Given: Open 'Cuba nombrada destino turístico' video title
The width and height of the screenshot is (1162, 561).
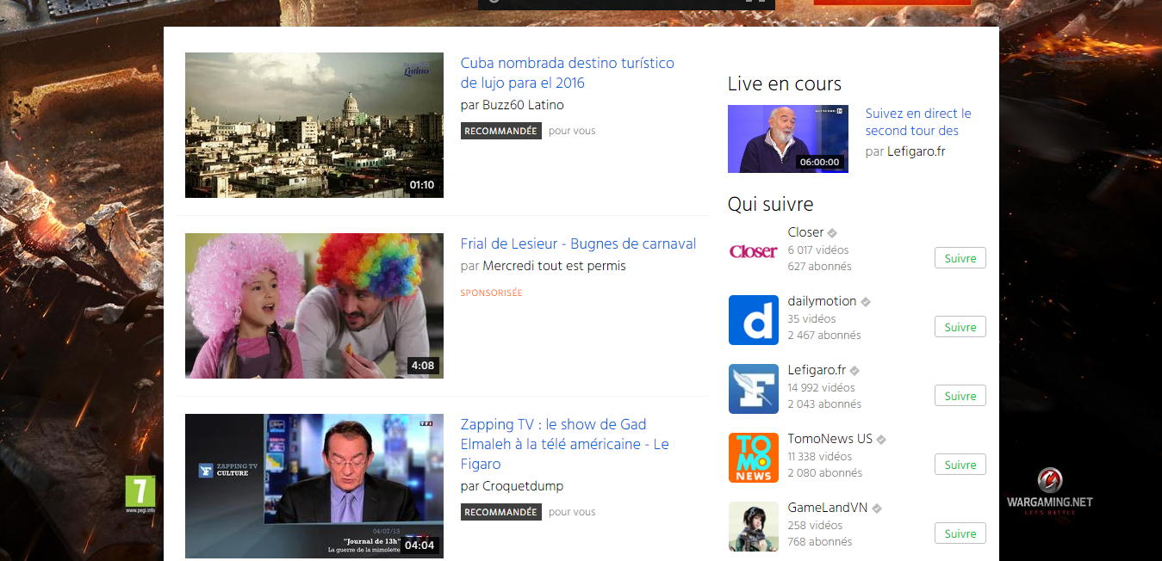Looking at the screenshot, I should click(x=568, y=73).
